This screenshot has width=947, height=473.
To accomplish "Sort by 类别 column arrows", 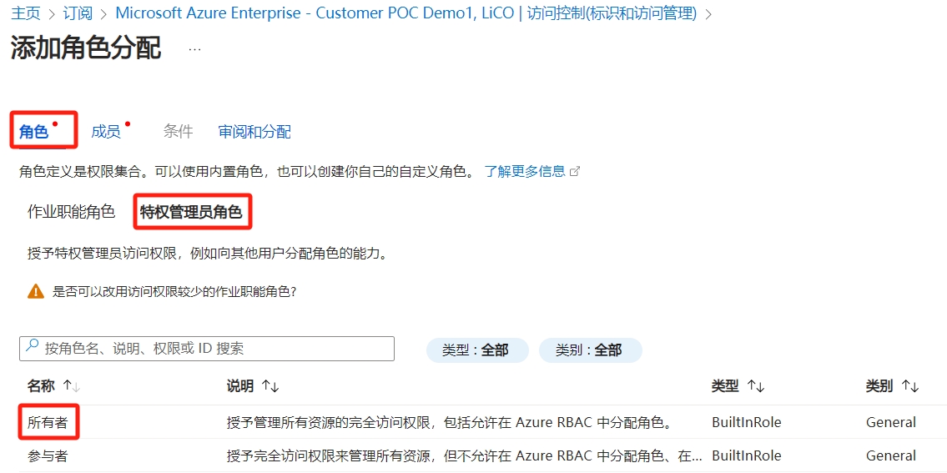I will pyautogui.click(x=909, y=386).
